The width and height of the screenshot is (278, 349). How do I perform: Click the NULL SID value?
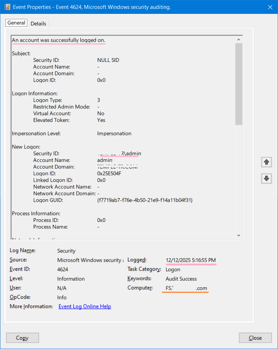coord(108,60)
